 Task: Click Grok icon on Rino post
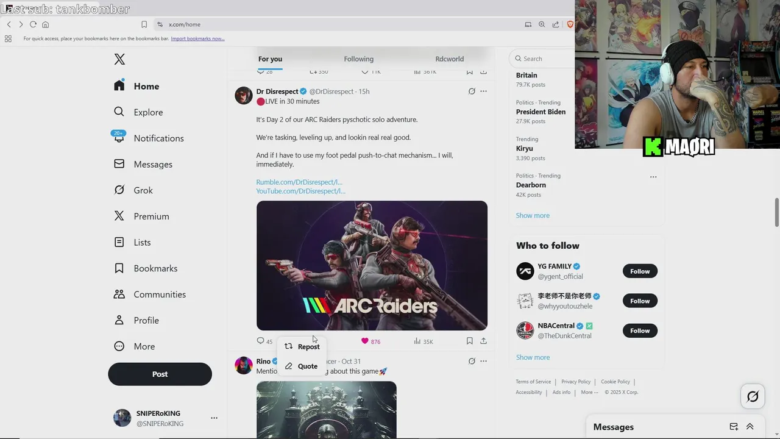click(472, 361)
